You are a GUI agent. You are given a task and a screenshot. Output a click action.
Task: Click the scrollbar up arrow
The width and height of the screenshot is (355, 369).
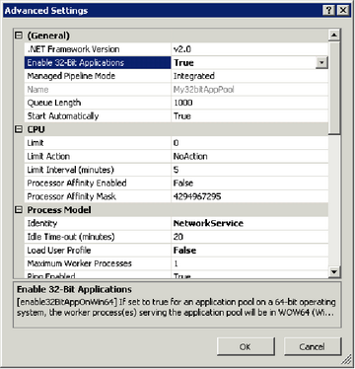[334, 35]
